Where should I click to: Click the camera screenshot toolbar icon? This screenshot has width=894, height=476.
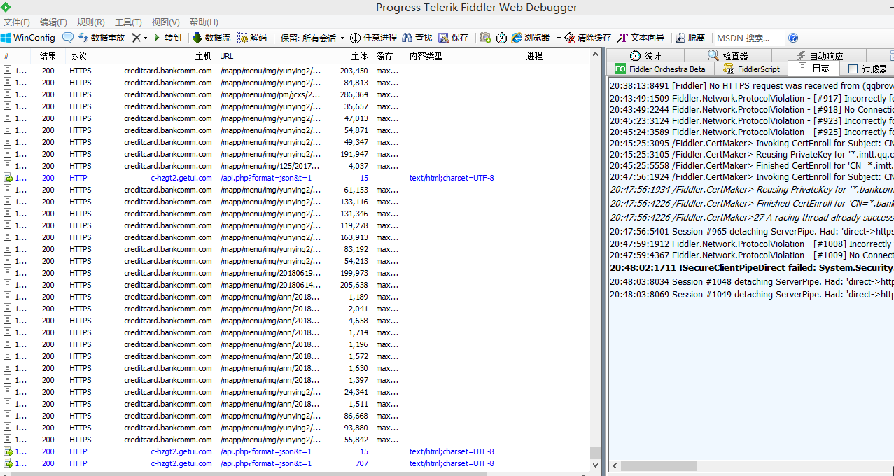point(484,38)
